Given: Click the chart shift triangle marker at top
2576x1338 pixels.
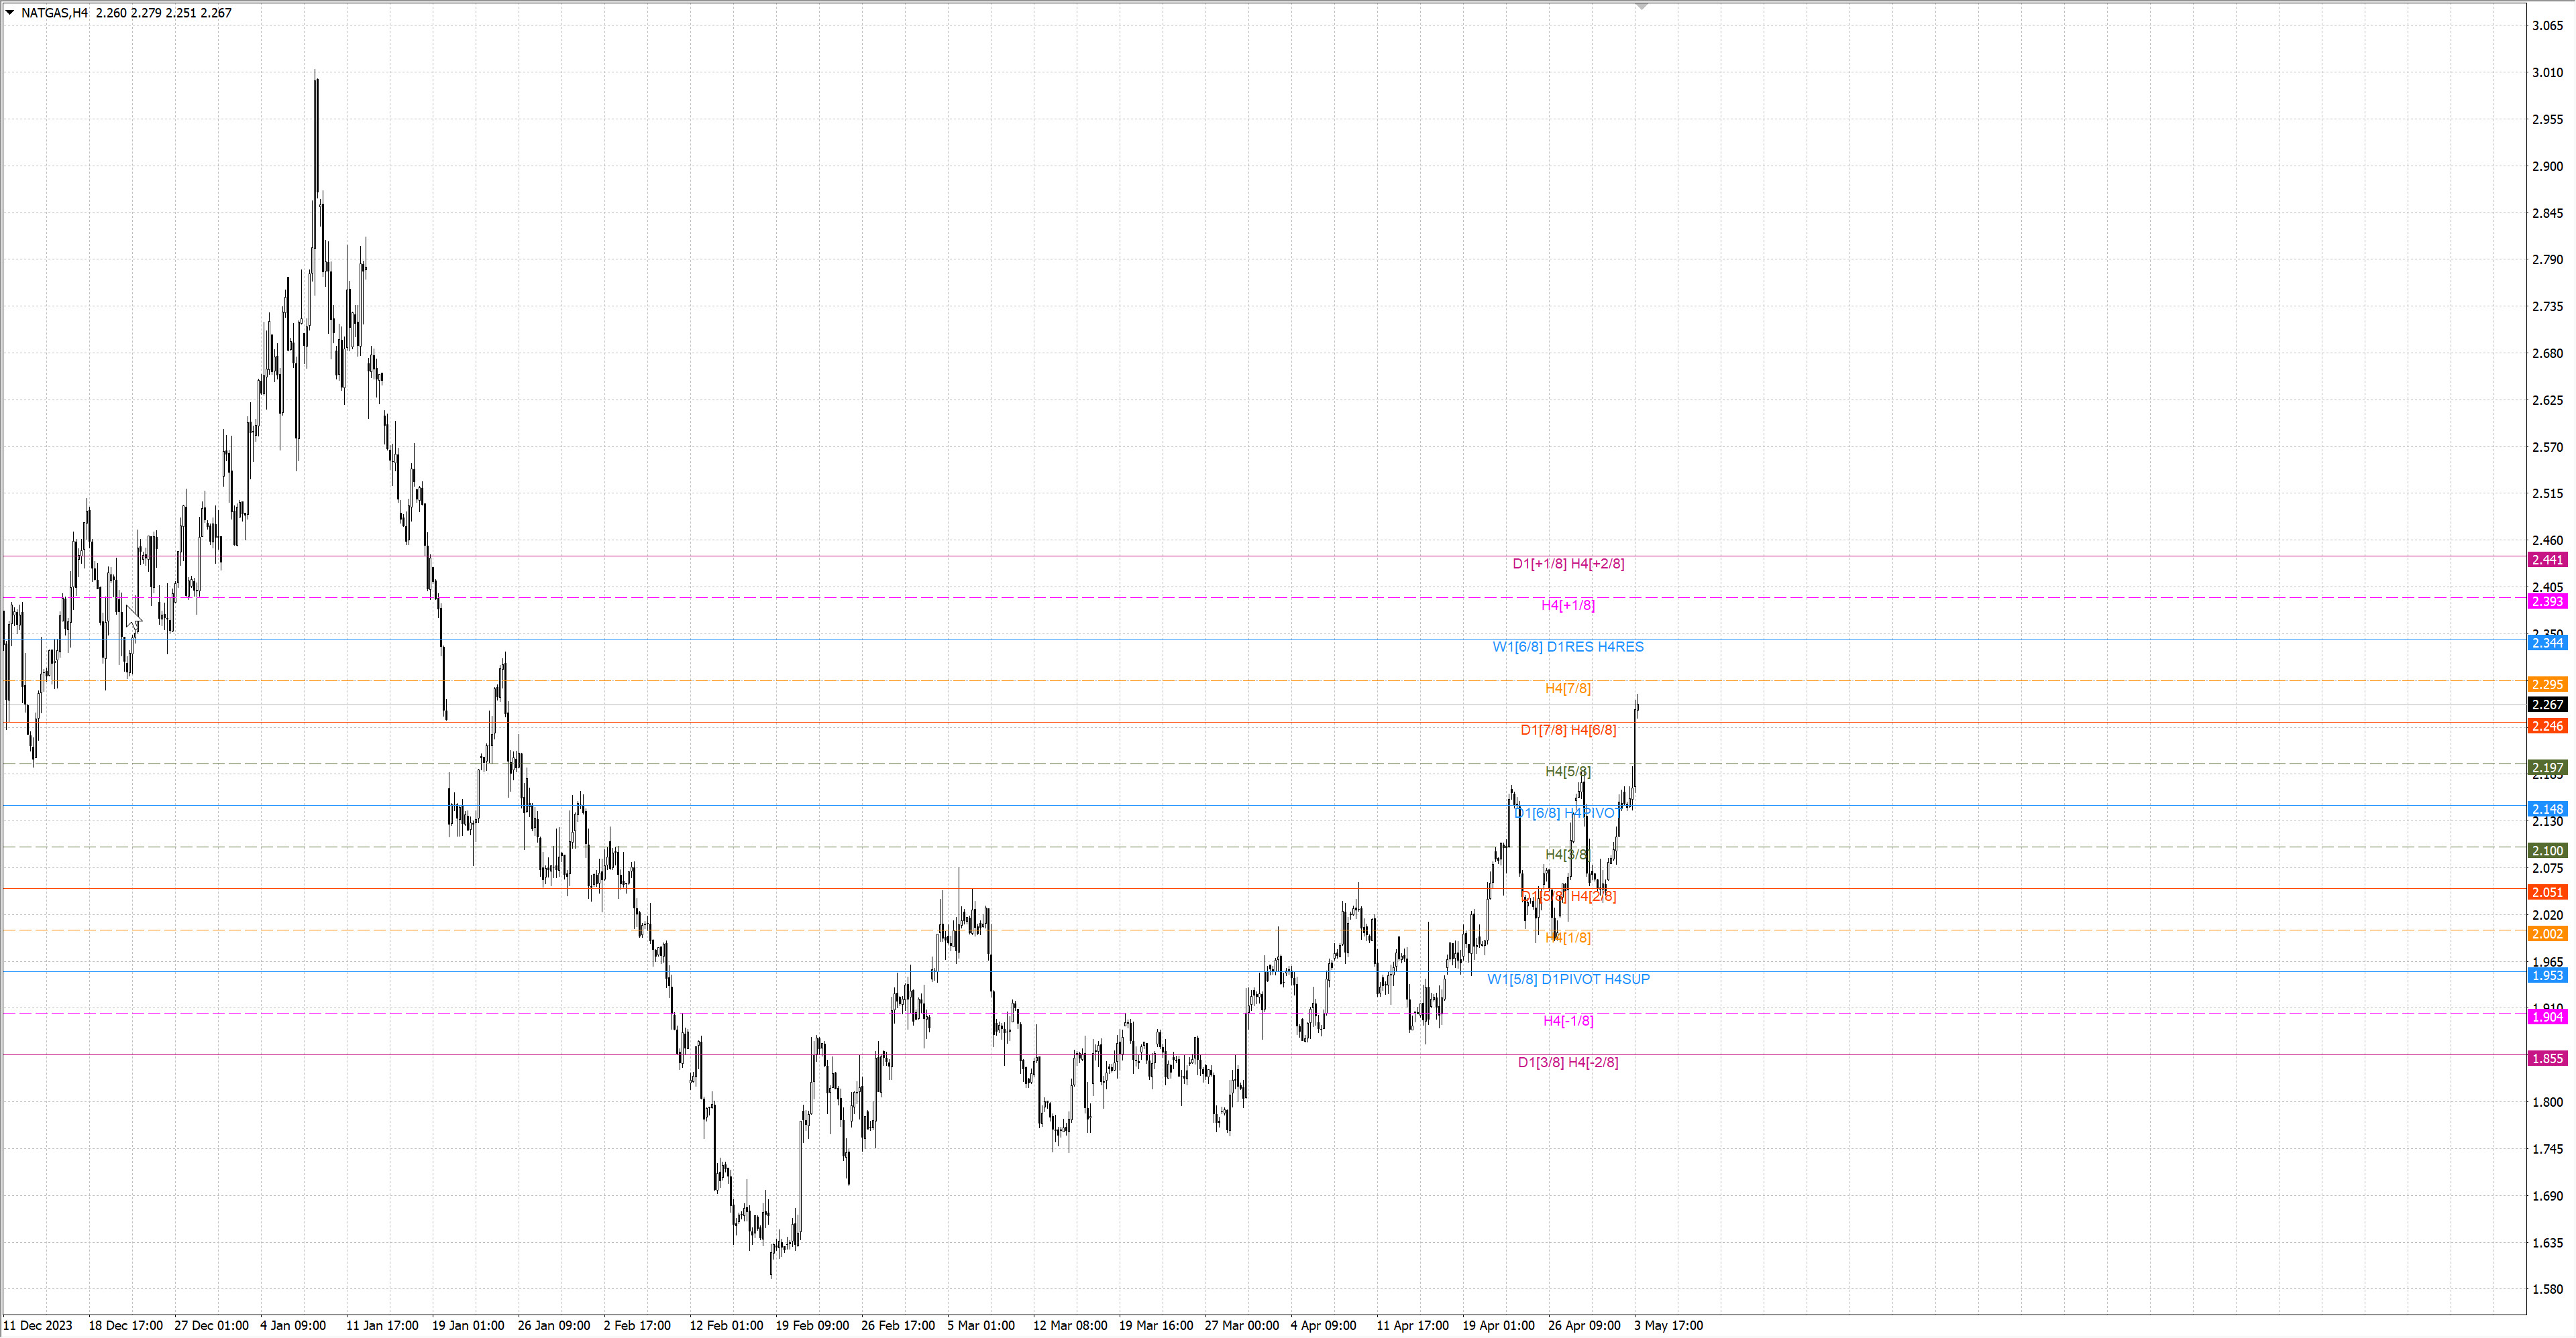Looking at the screenshot, I should 1641,6.
